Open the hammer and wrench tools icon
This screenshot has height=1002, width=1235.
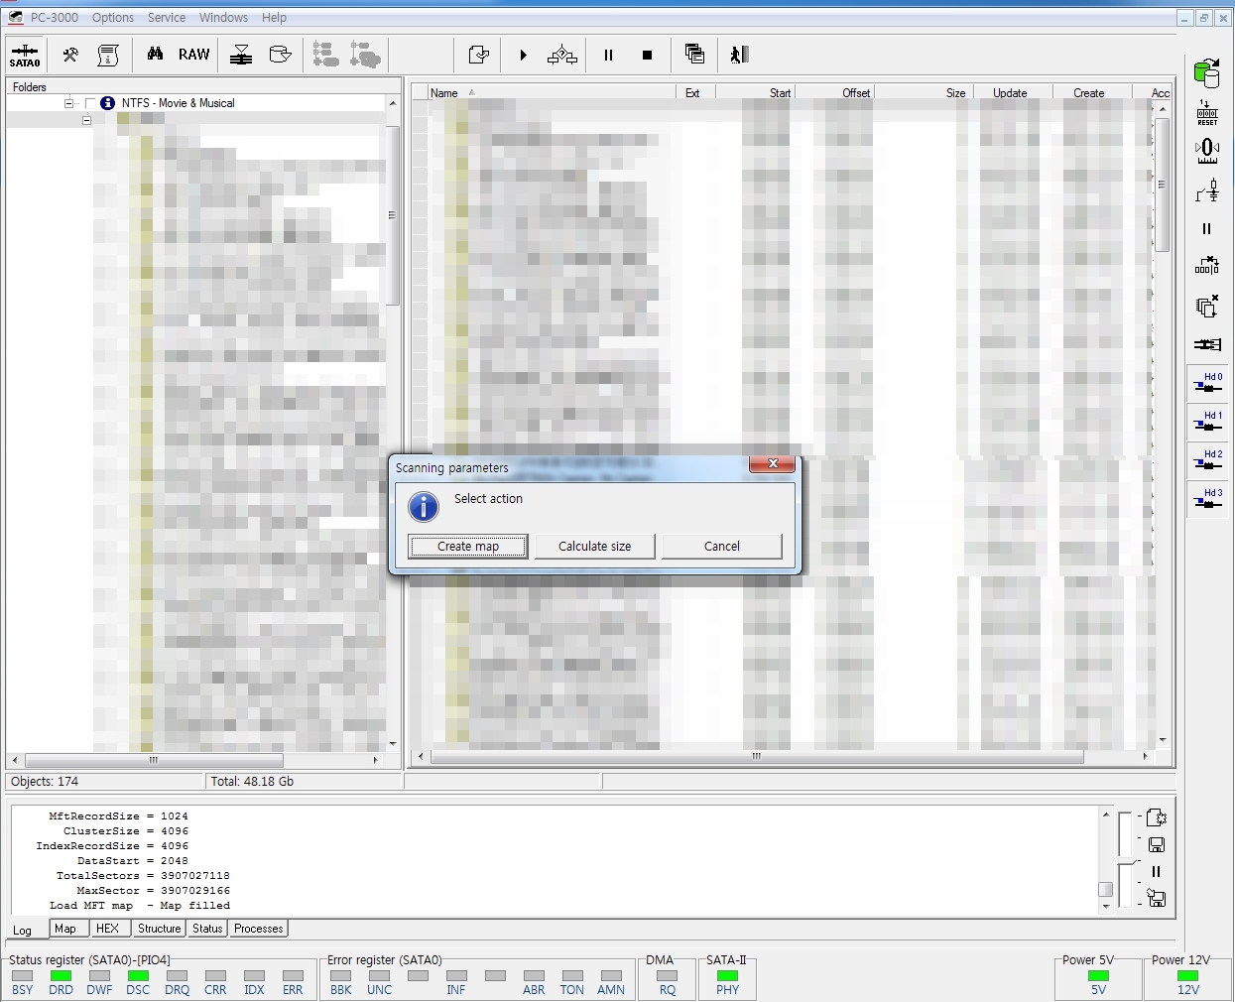(70, 55)
